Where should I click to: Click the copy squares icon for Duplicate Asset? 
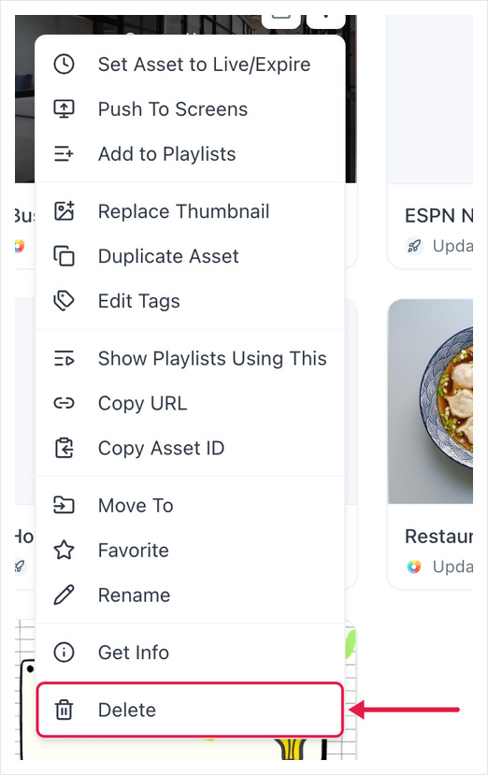point(64,256)
